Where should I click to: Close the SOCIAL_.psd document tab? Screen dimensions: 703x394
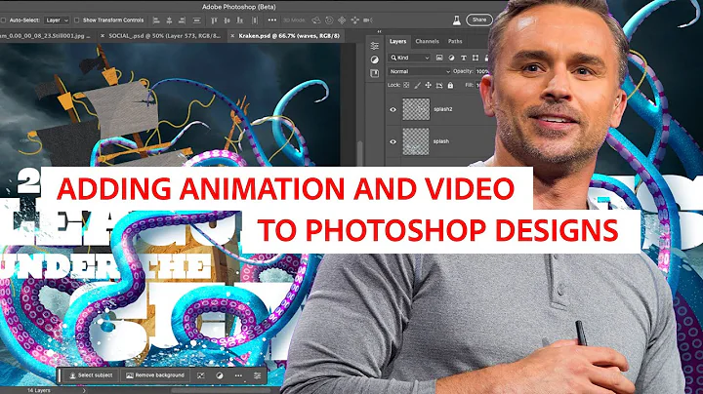(x=103, y=36)
